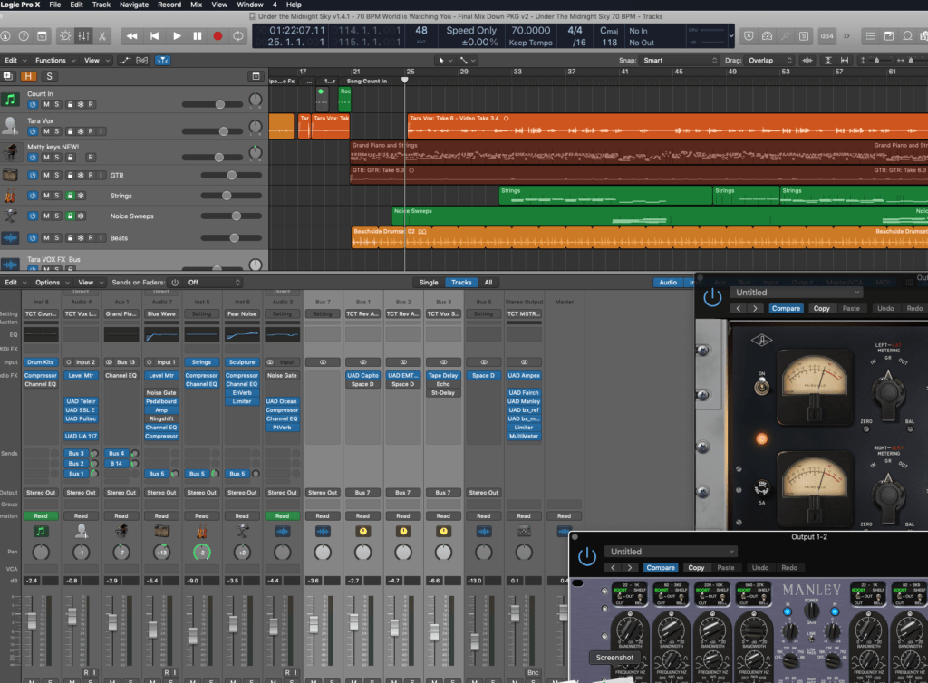Screen dimensions: 928x683
Task: Open the Navigate menu
Action: (134, 5)
